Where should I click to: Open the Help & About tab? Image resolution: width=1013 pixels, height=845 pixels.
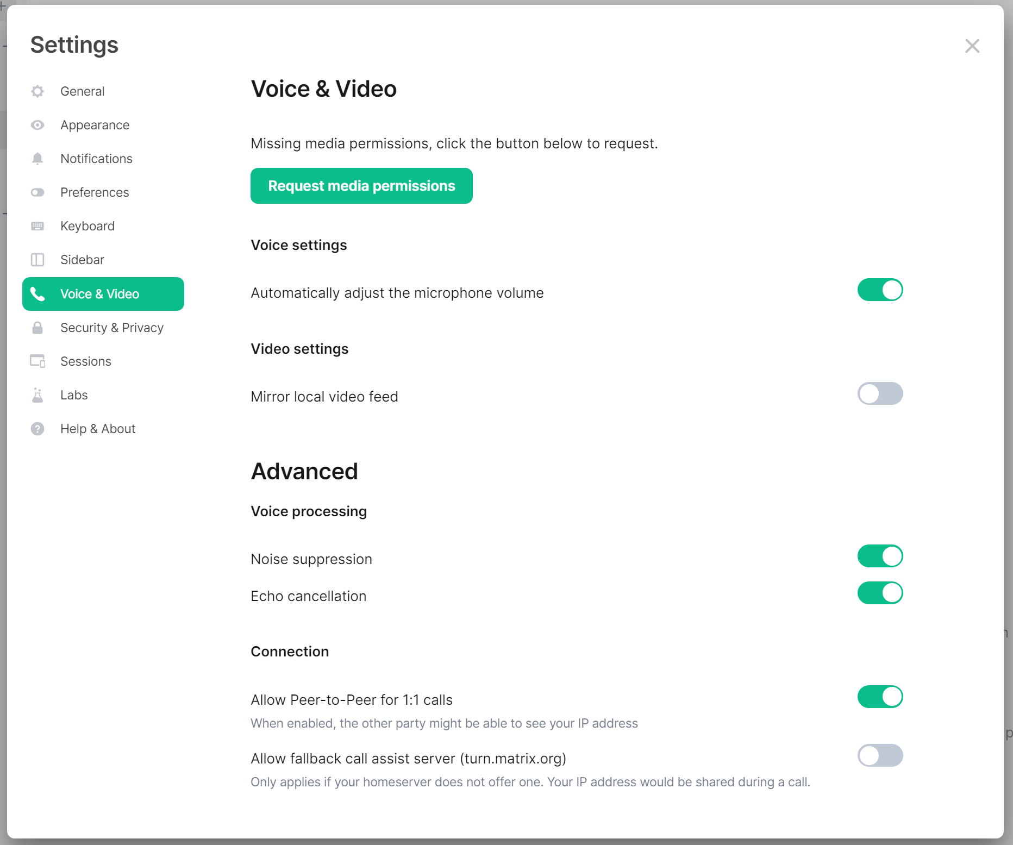(103, 429)
